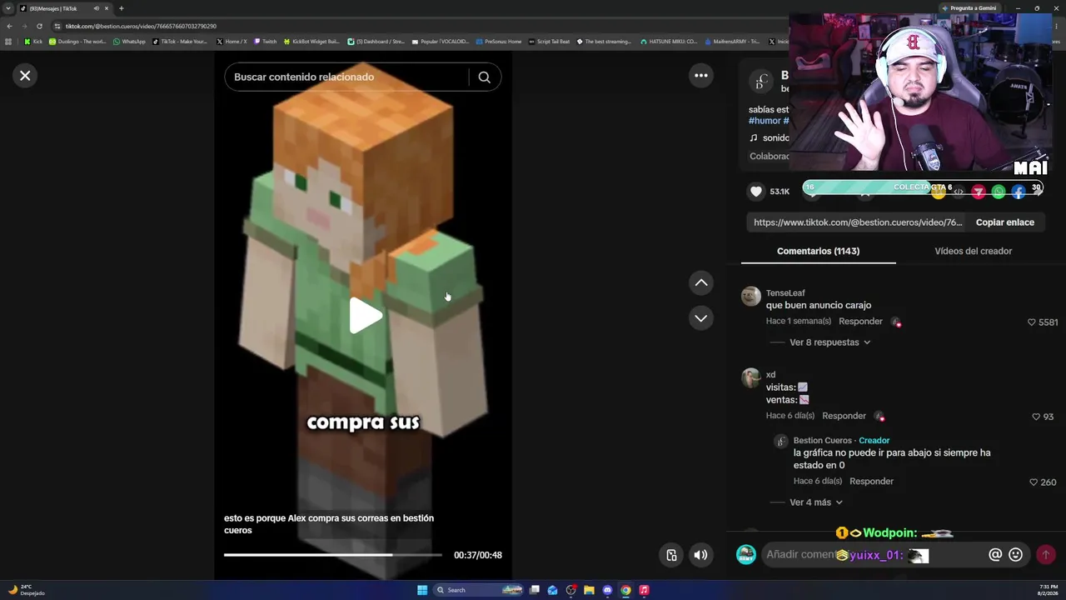The width and height of the screenshot is (1066, 600).
Task: Open the Windows Start menu
Action: pyautogui.click(x=422, y=590)
